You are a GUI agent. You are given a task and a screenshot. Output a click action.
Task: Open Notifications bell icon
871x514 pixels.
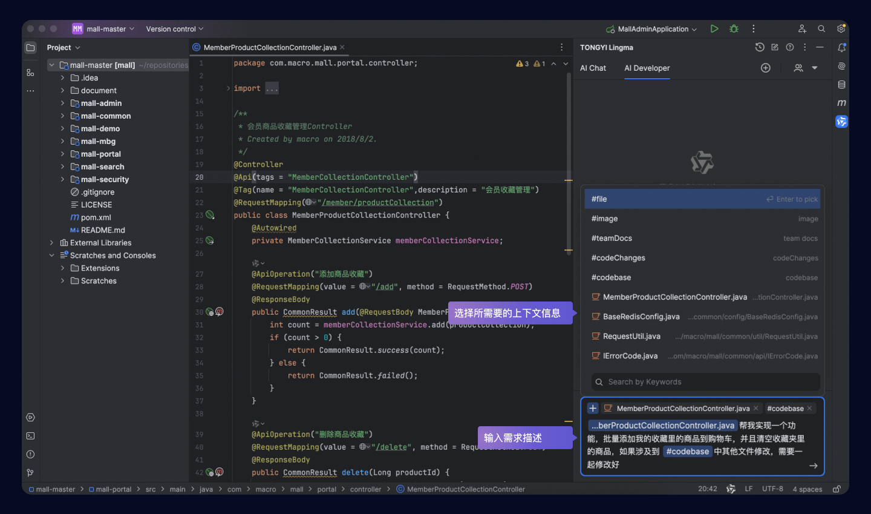coord(841,47)
